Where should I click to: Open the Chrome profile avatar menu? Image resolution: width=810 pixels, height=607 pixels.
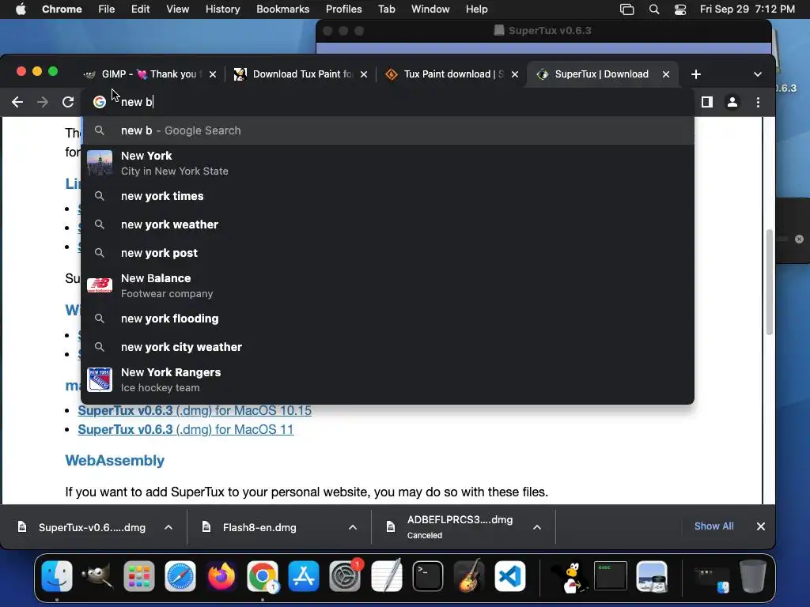click(732, 102)
